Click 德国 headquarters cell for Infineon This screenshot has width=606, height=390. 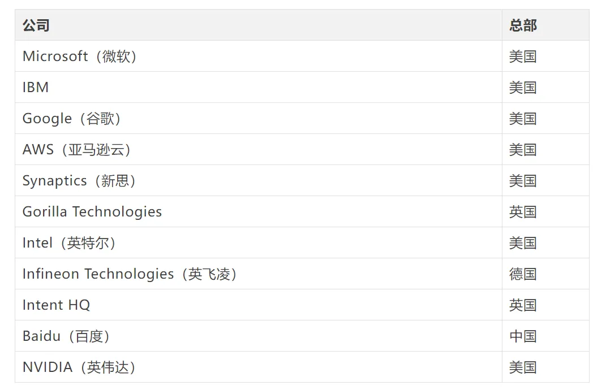point(545,274)
